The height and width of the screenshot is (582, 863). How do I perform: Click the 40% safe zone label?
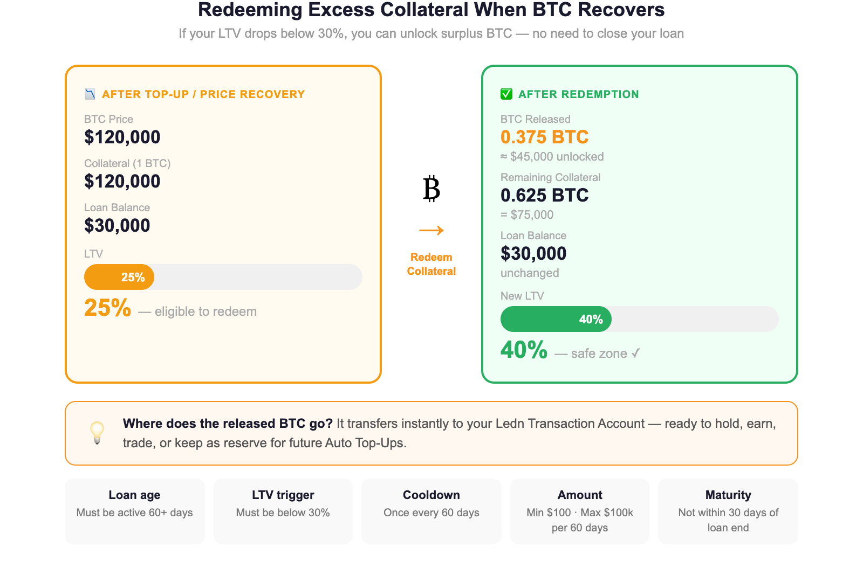tap(571, 350)
